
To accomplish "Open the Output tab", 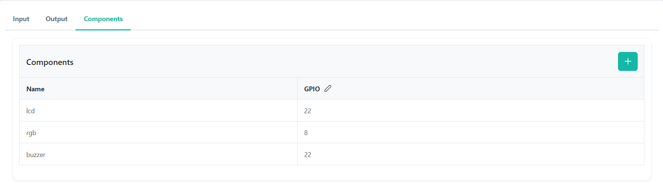I will tap(57, 19).
